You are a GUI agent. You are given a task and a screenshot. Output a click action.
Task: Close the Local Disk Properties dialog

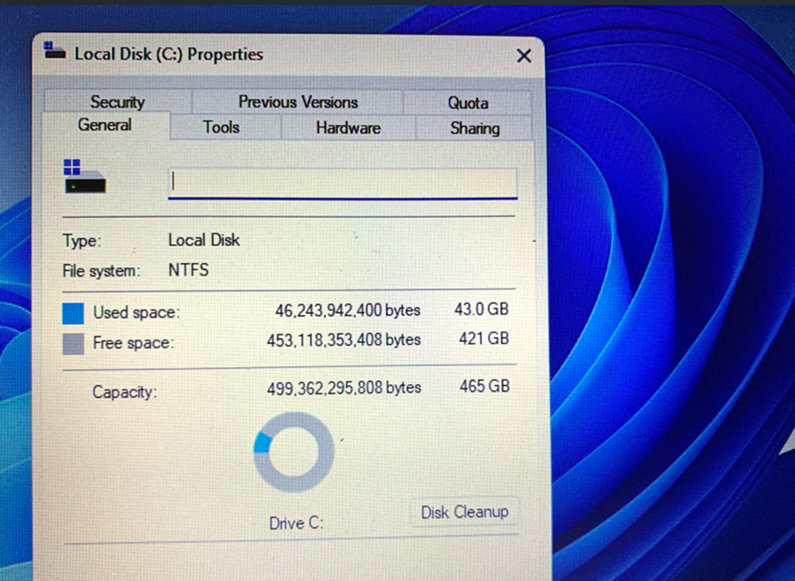[524, 55]
